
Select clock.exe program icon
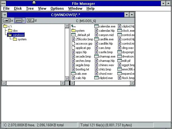(120, 31)
